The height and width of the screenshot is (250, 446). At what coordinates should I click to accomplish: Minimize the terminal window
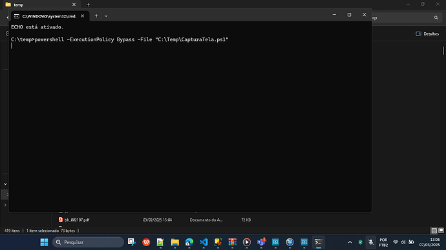[x=335, y=15]
